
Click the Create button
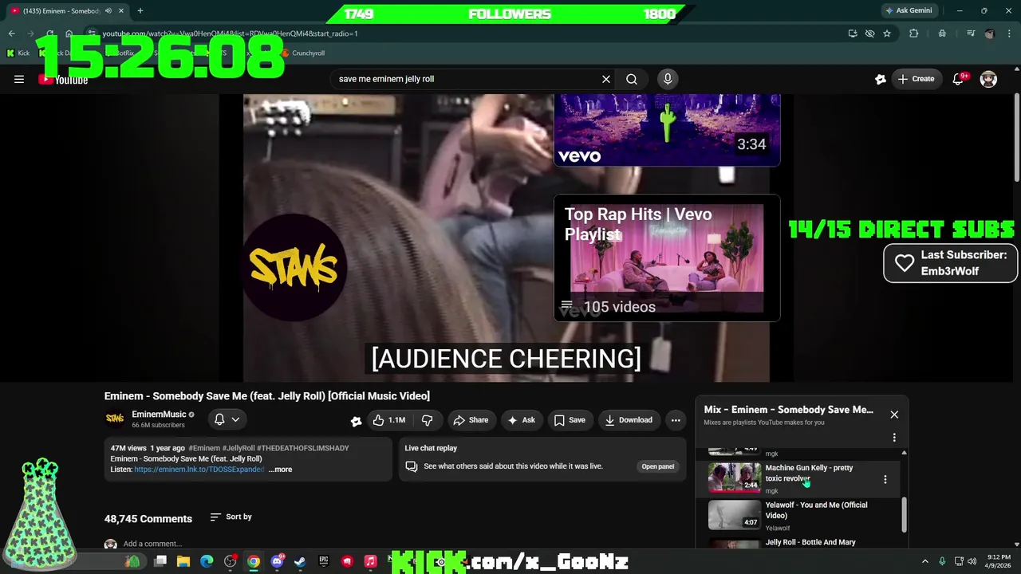916,79
